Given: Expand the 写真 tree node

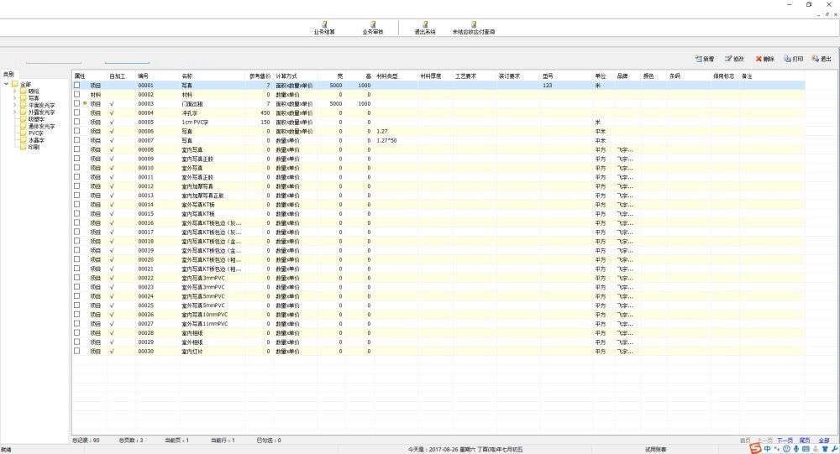Looking at the screenshot, I should click(x=14, y=98).
